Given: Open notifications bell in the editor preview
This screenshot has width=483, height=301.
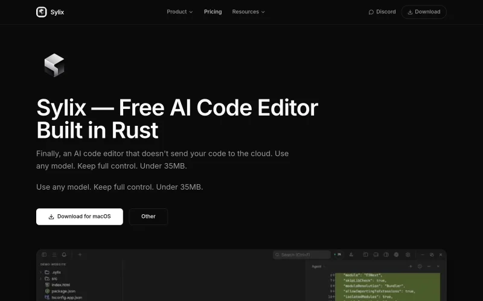Looking at the screenshot, I should (64, 255).
